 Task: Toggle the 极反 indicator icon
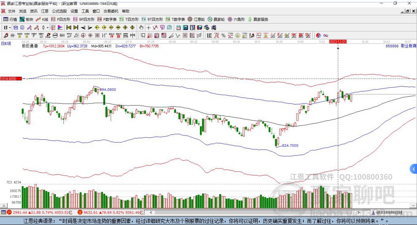pos(53,27)
